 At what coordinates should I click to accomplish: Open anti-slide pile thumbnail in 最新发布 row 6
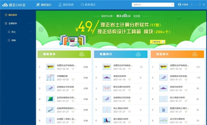[50, 121]
